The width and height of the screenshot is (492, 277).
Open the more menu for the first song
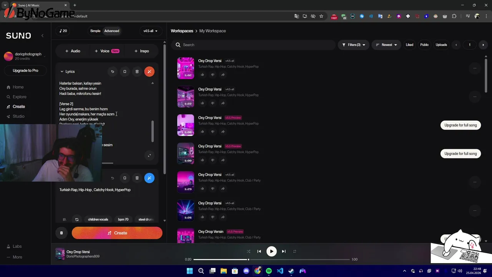point(475,68)
